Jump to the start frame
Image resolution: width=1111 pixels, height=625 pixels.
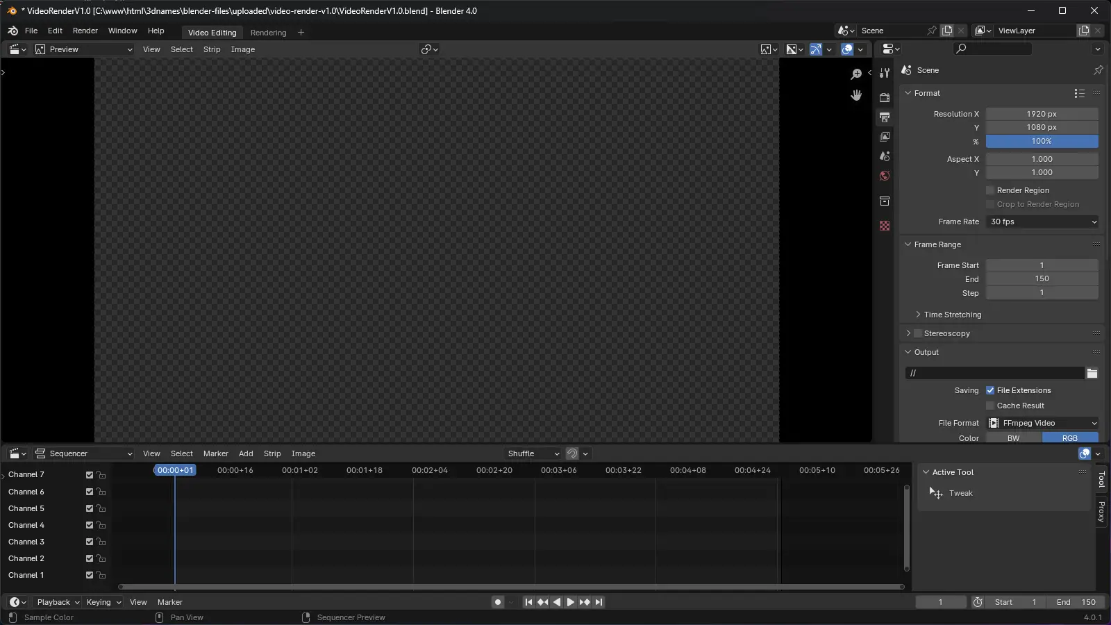[x=528, y=602]
